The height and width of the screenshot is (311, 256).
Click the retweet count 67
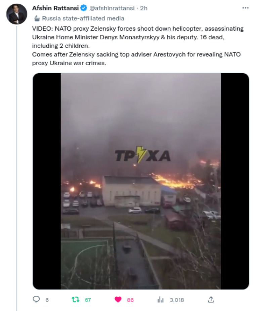coord(88,300)
